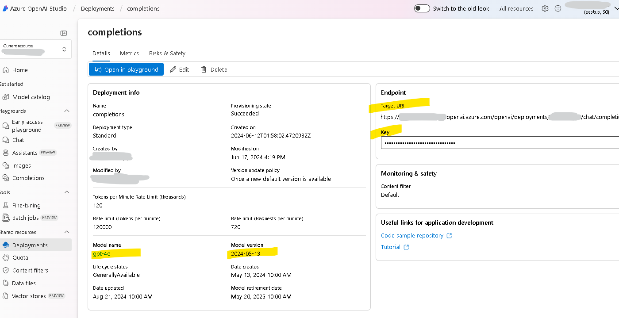Click the Assistants icon in sidebar
Image resolution: width=619 pixels, height=318 pixels.
click(6, 153)
